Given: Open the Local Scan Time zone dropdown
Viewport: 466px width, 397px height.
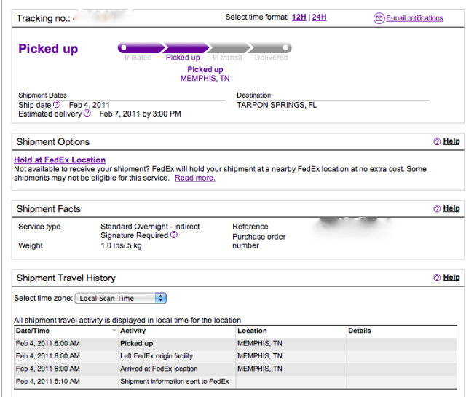Looking at the screenshot, I should (122, 298).
